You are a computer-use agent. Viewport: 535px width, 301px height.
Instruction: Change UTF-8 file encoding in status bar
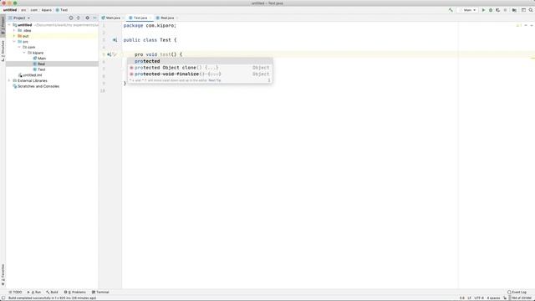click(x=479, y=298)
